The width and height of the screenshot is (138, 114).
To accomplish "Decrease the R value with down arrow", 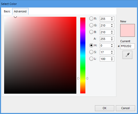I will [112, 20].
